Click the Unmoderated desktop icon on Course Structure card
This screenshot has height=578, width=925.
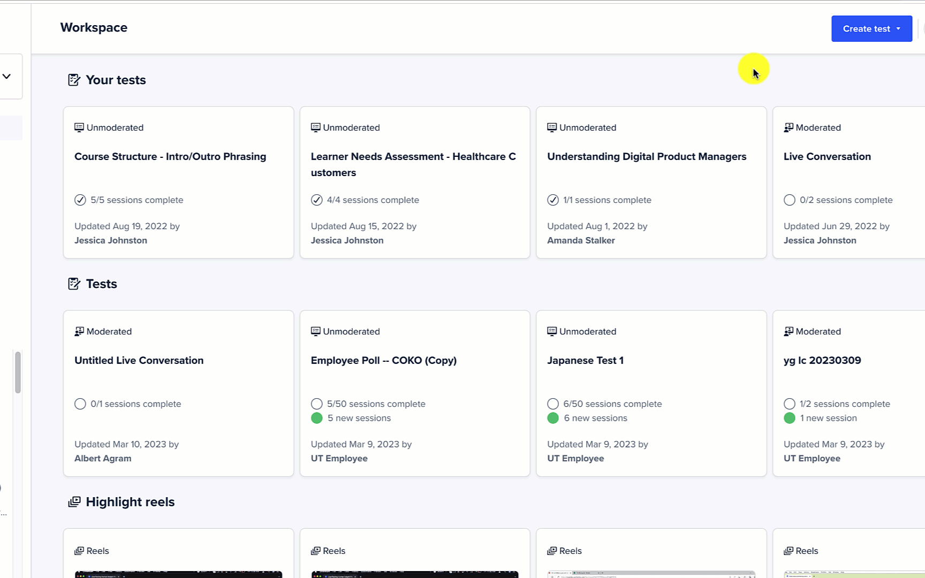[x=79, y=127]
